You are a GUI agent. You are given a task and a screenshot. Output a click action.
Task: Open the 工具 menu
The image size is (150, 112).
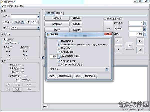click(16, 6)
